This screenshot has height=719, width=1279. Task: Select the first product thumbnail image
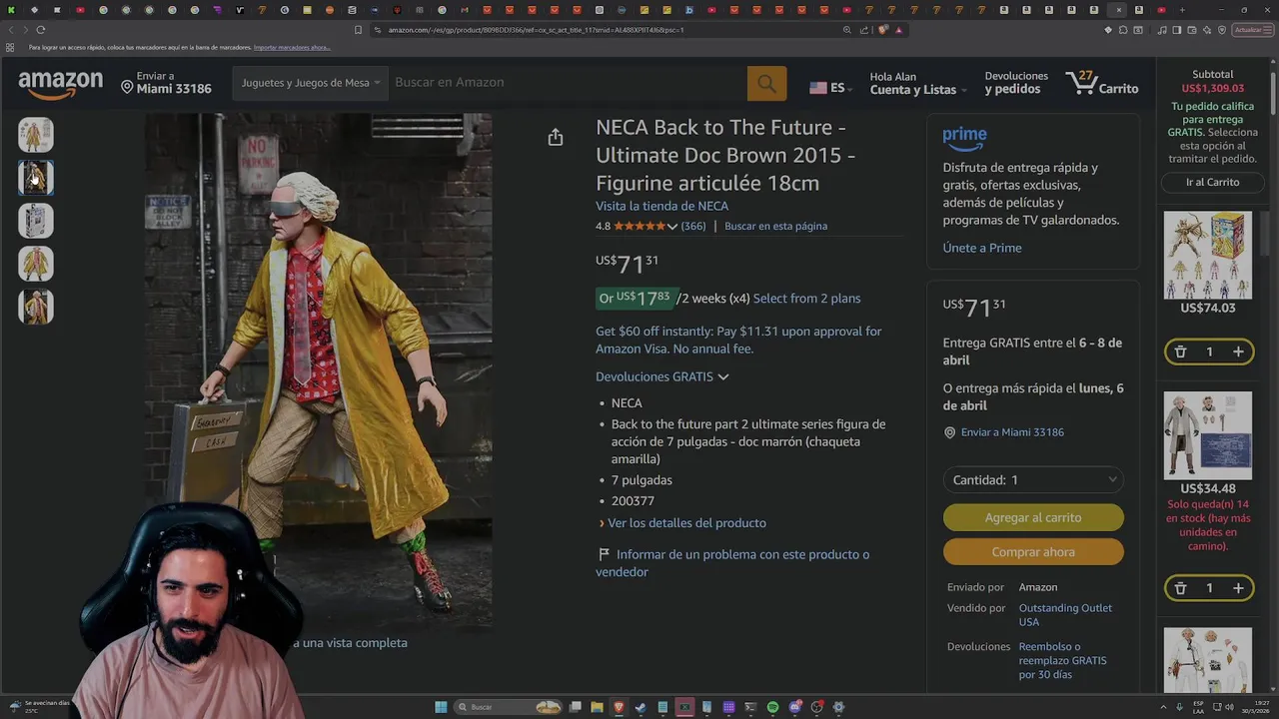click(x=36, y=135)
